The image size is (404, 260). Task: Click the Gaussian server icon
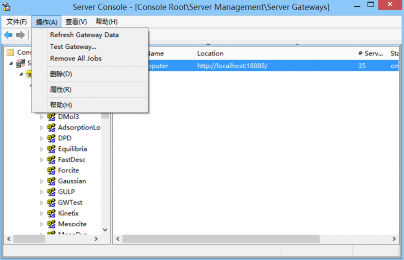click(51, 181)
